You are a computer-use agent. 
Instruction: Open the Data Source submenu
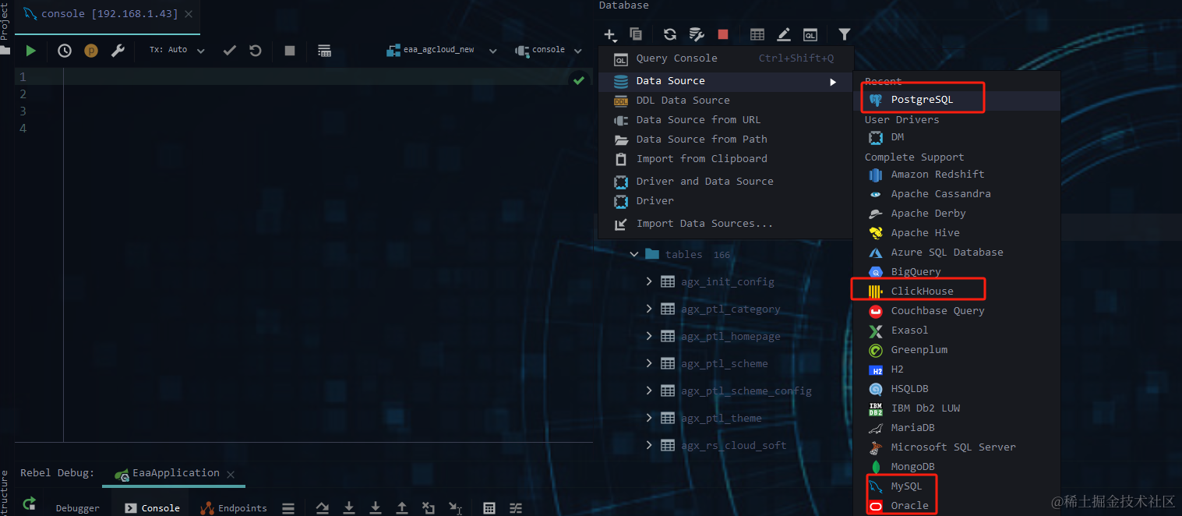coord(725,81)
